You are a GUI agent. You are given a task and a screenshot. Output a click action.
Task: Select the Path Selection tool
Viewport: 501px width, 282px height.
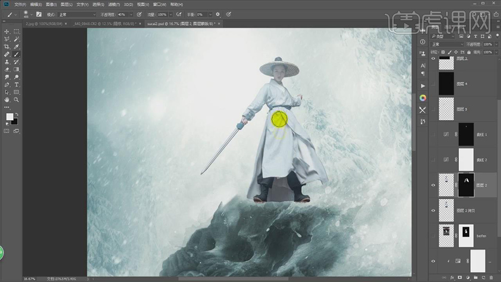click(7, 92)
